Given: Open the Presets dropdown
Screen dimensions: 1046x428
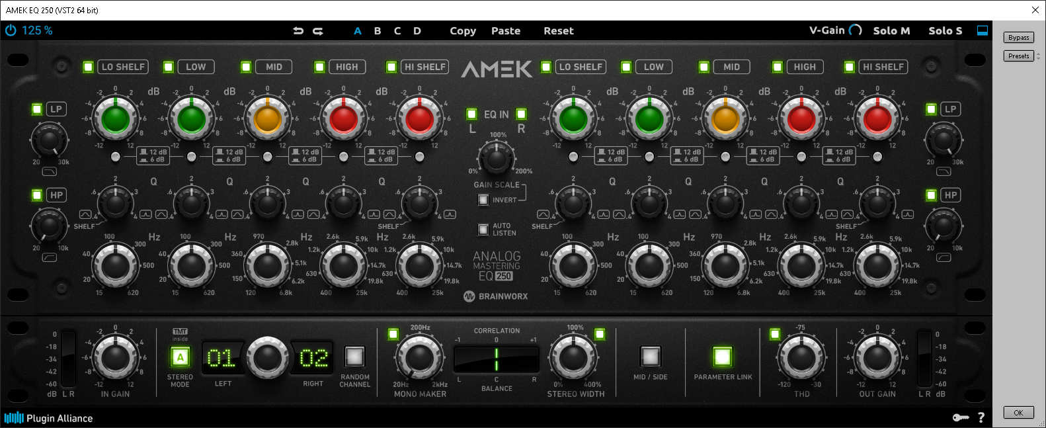Looking at the screenshot, I should tap(1019, 56).
